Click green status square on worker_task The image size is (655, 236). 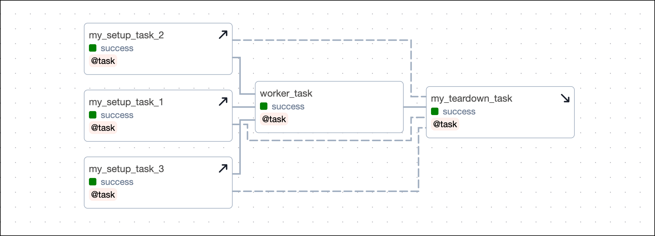coord(264,106)
